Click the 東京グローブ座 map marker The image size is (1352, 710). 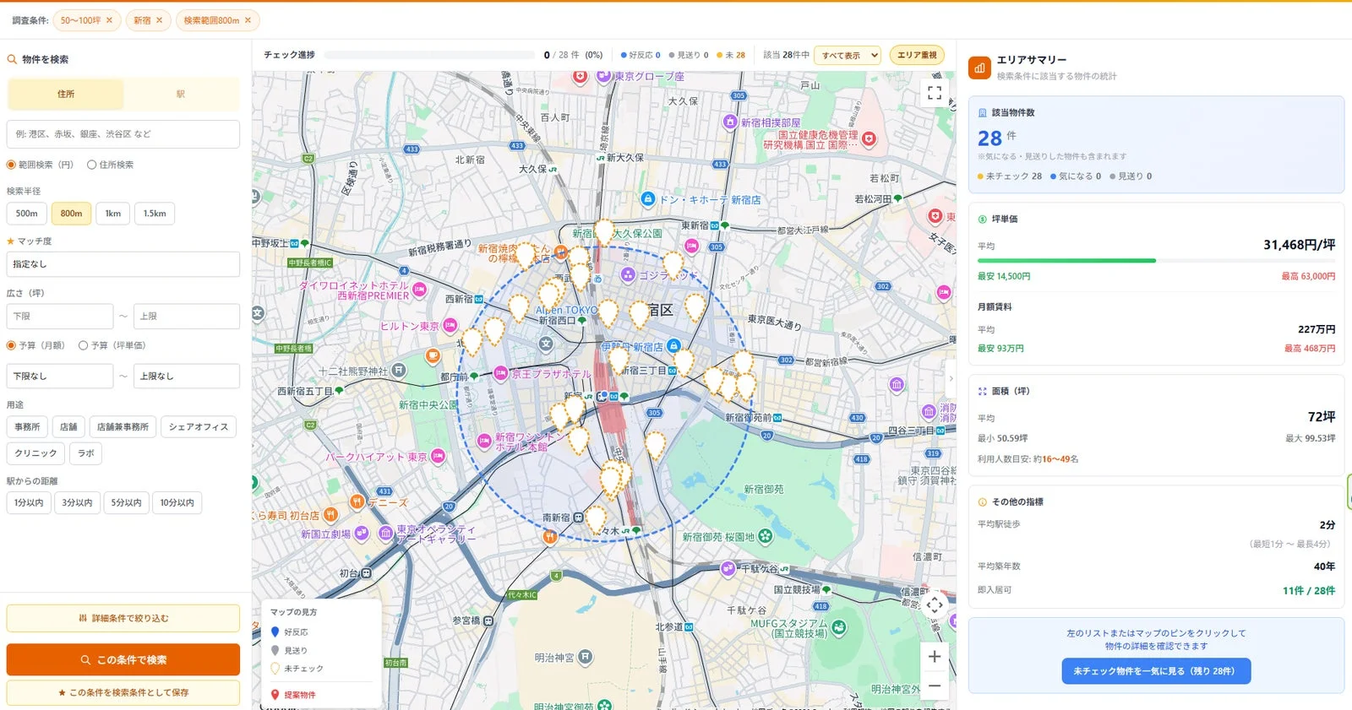[603, 76]
